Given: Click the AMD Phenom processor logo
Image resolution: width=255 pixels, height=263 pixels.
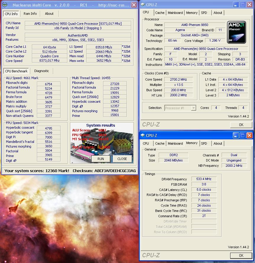Looking at the screenshot, I should coord(236,32).
